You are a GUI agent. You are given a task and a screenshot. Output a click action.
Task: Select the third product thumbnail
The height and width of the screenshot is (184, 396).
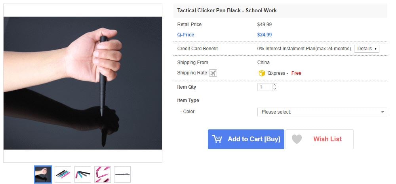click(83, 174)
